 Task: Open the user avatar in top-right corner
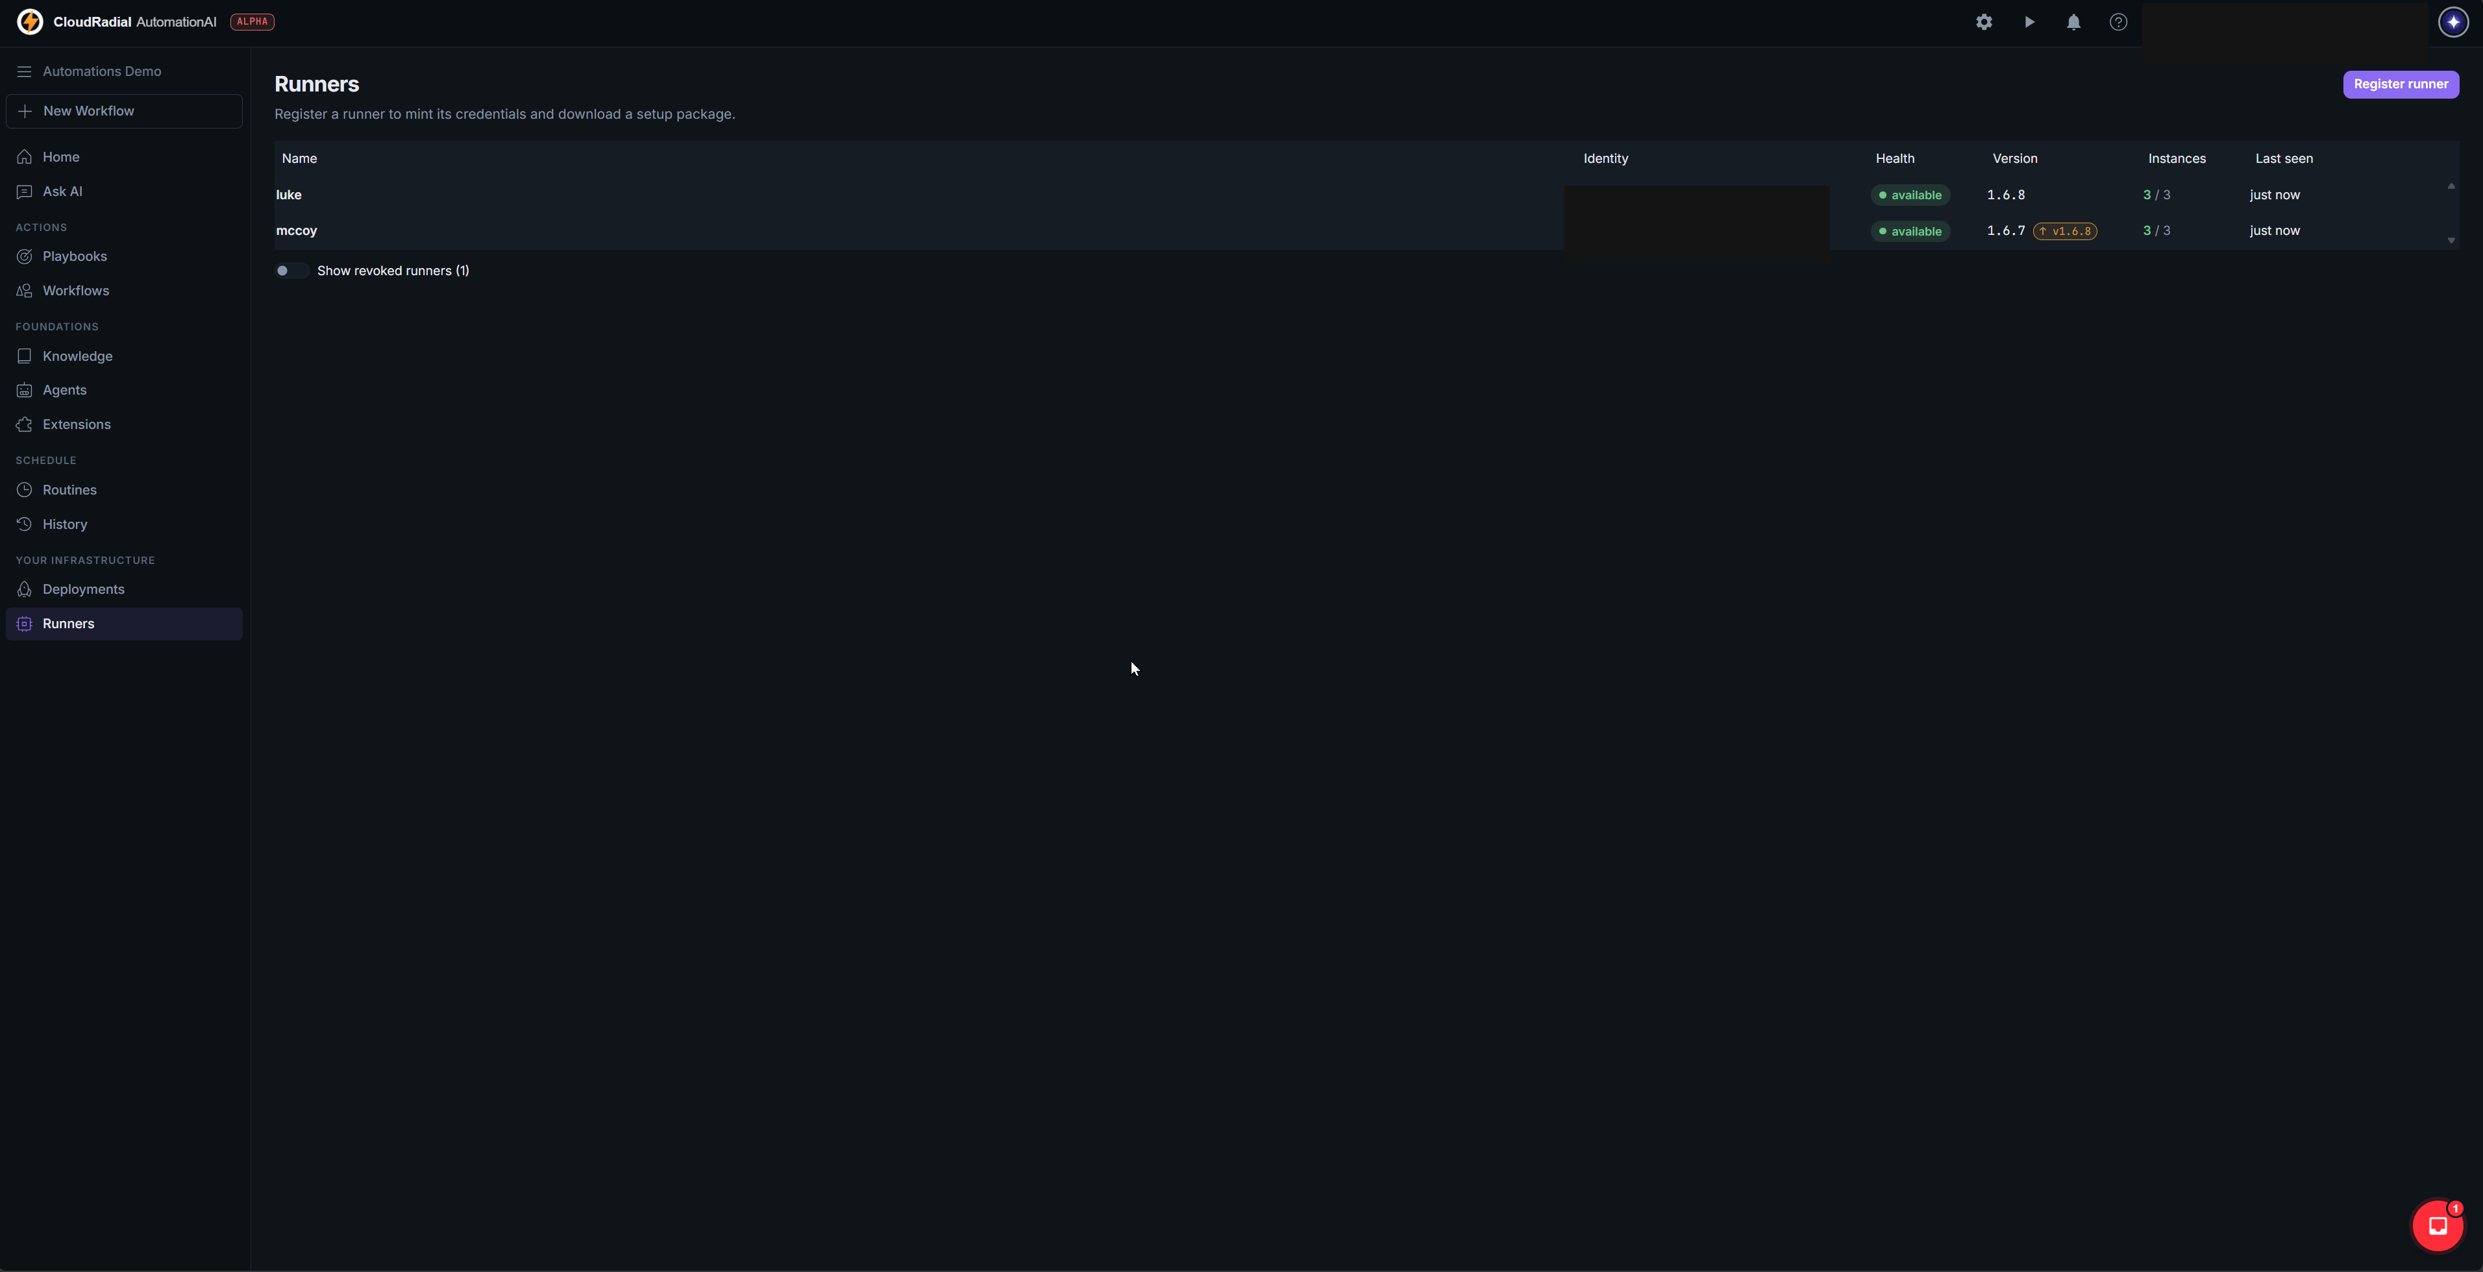tap(2453, 21)
